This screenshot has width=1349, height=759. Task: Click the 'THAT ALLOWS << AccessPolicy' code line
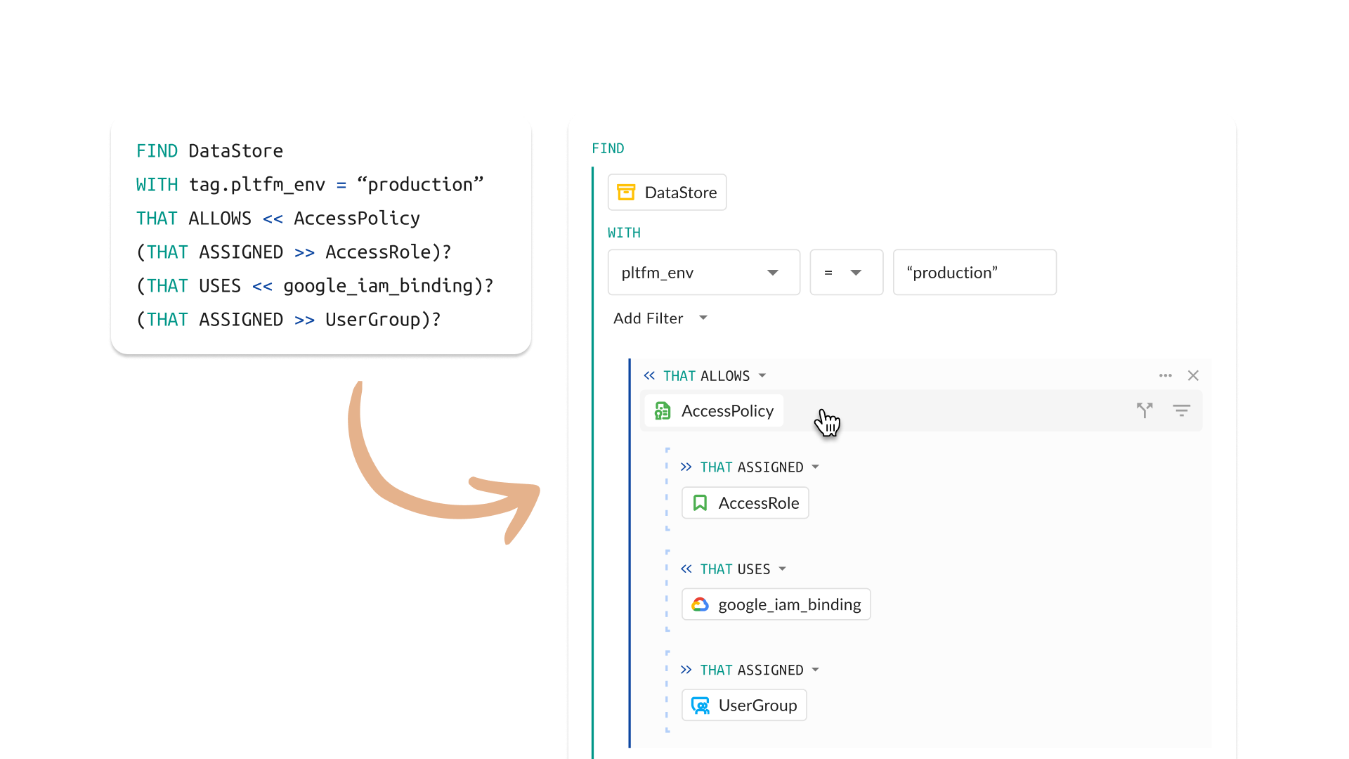pos(278,219)
